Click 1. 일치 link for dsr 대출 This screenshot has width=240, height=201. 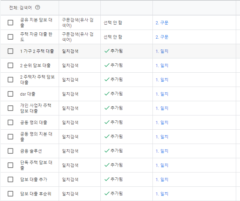162,94
